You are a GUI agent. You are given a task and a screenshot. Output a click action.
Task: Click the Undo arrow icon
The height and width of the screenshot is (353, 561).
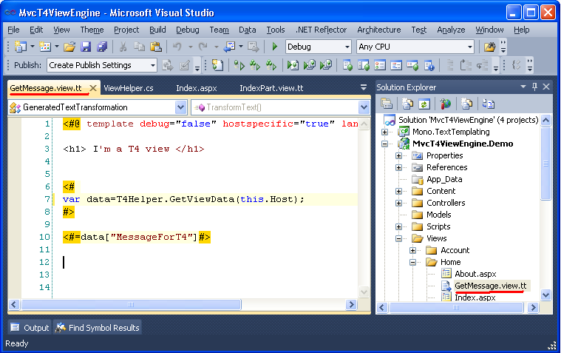point(177,47)
